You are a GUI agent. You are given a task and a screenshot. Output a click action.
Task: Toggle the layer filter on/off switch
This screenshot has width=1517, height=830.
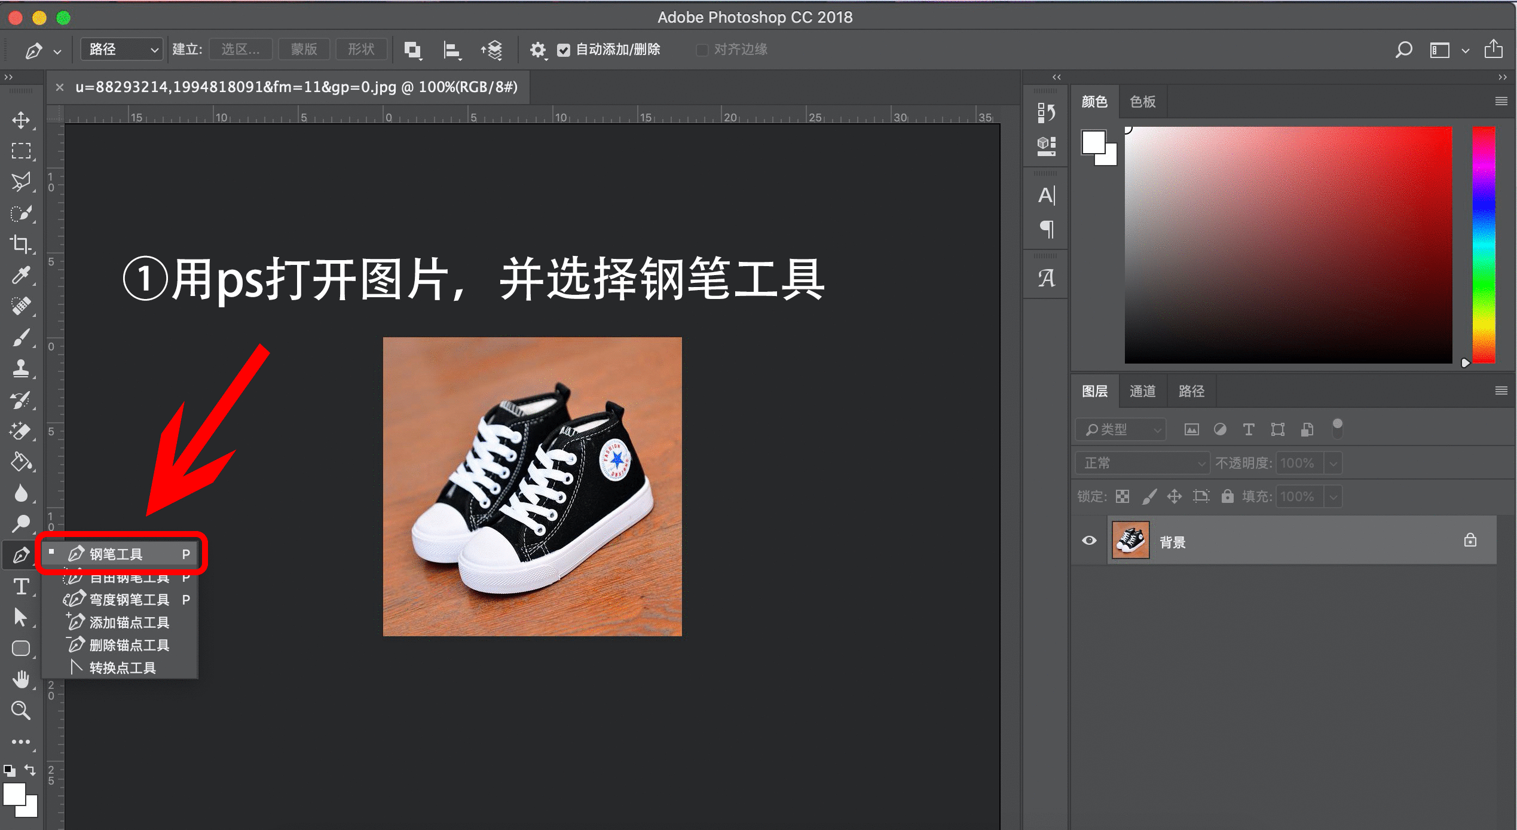pyautogui.click(x=1337, y=428)
